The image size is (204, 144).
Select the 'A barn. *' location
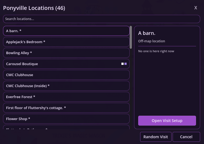click(66, 31)
